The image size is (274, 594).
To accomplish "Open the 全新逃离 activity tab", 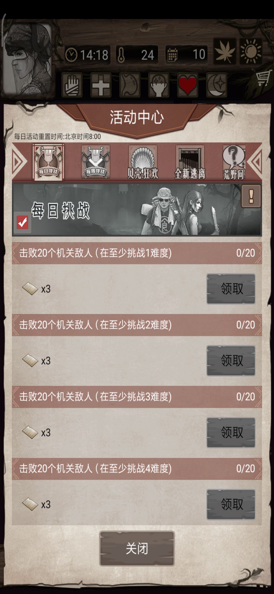I will (x=190, y=162).
